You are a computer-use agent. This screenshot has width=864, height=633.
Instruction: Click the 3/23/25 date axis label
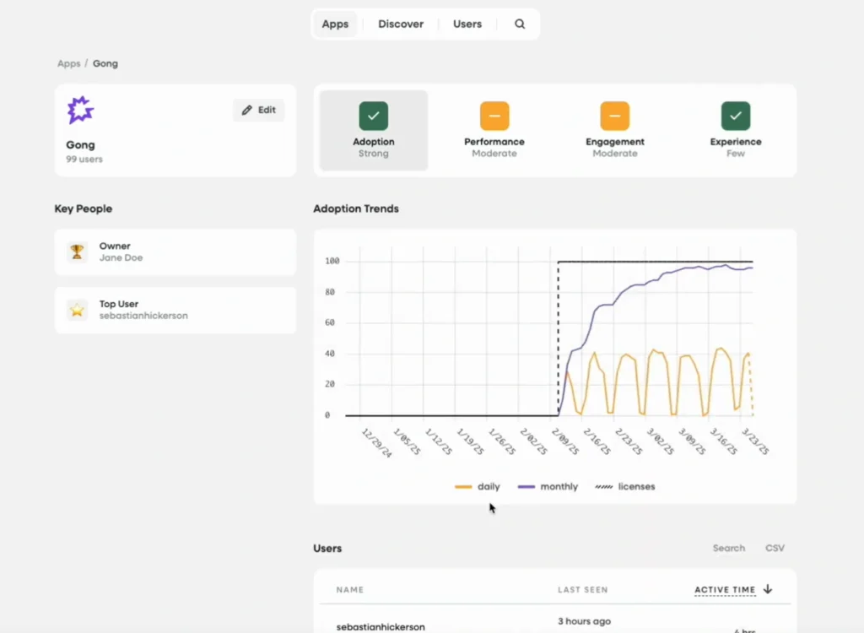click(x=755, y=441)
